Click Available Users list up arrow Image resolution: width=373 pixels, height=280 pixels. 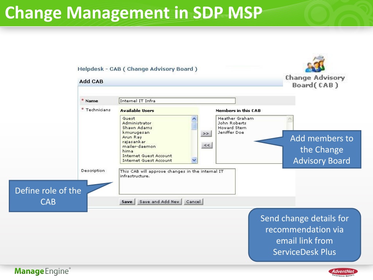pos(194,118)
